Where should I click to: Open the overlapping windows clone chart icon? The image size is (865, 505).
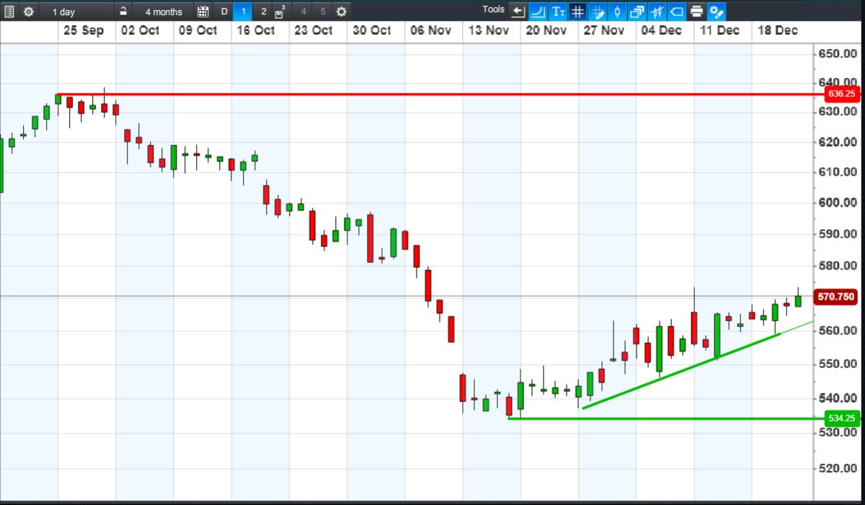(x=636, y=12)
